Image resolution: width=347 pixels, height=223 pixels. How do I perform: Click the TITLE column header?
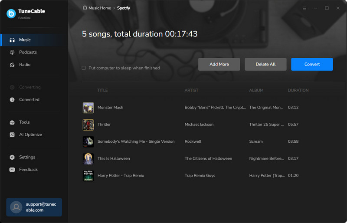(102, 90)
